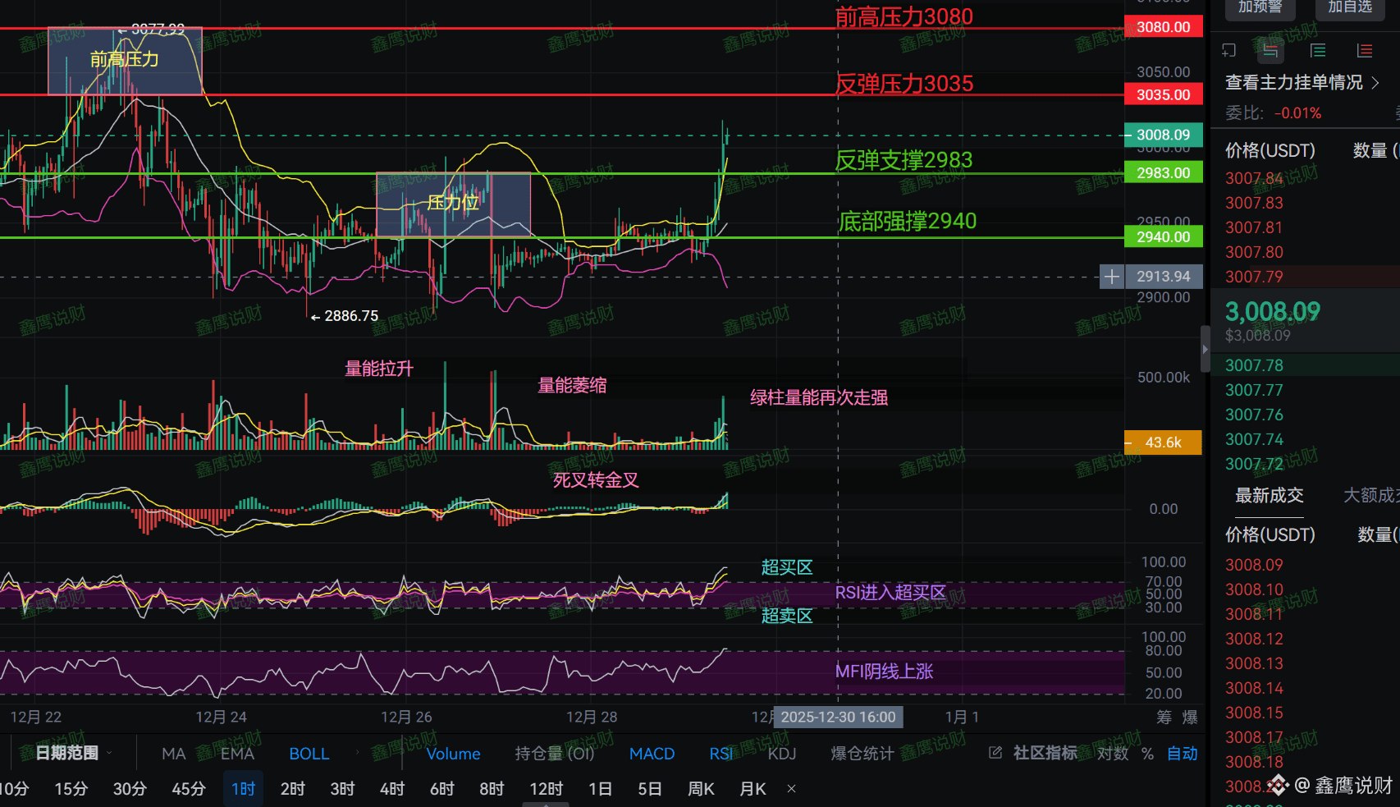The width and height of the screenshot is (1400, 807).
Task: Disable 自动 auto price scaling
Action: tap(1182, 754)
